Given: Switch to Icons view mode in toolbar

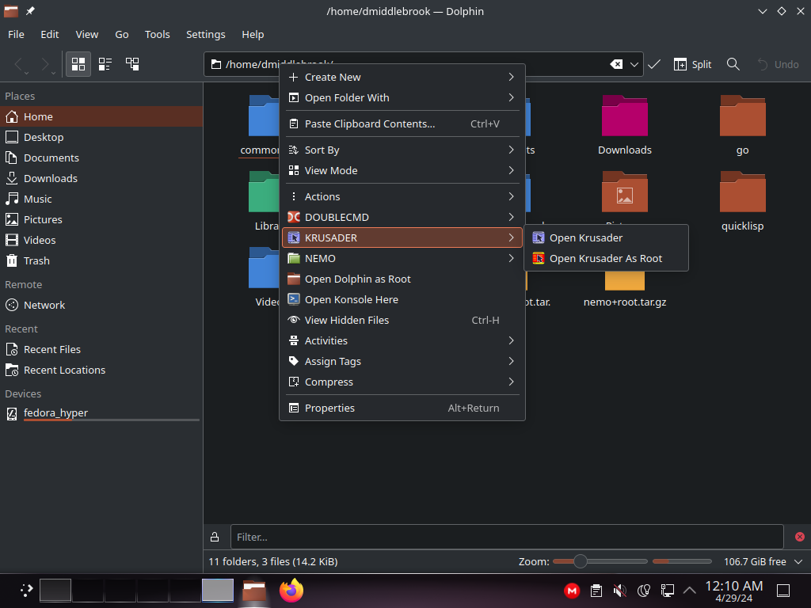Looking at the screenshot, I should (x=78, y=64).
